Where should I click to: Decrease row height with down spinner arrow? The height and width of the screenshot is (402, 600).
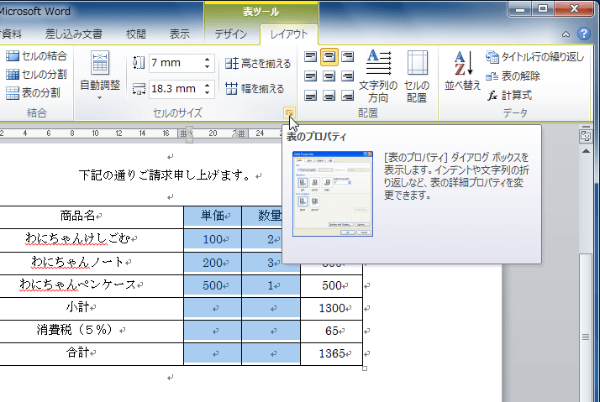coord(207,67)
